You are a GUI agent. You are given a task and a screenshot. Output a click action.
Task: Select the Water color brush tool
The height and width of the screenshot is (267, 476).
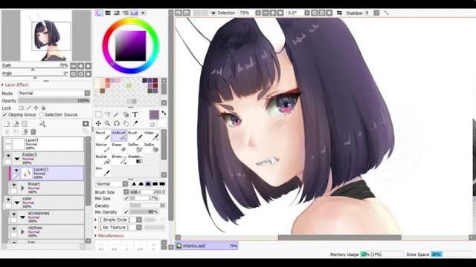click(152, 135)
